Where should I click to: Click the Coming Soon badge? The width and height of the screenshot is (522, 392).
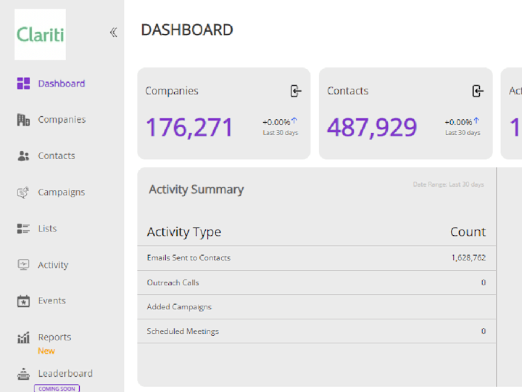pos(57,388)
